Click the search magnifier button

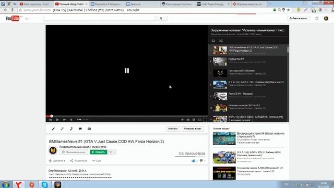pyautogui.click(x=161, y=19)
